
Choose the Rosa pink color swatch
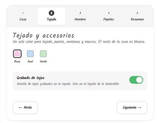(x=17, y=54)
